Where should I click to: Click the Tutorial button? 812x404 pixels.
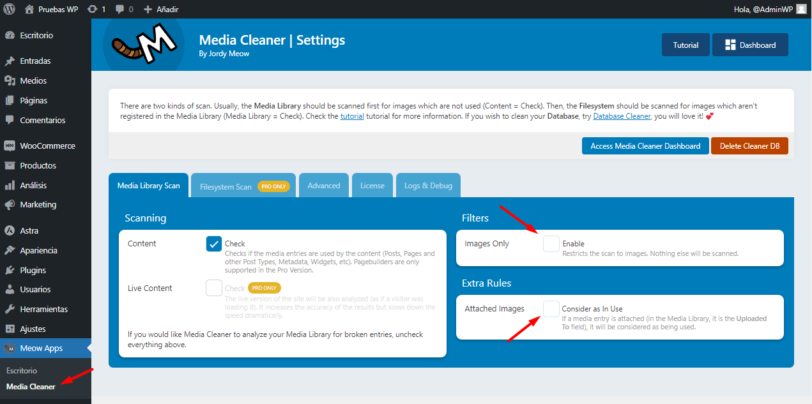pyautogui.click(x=686, y=45)
